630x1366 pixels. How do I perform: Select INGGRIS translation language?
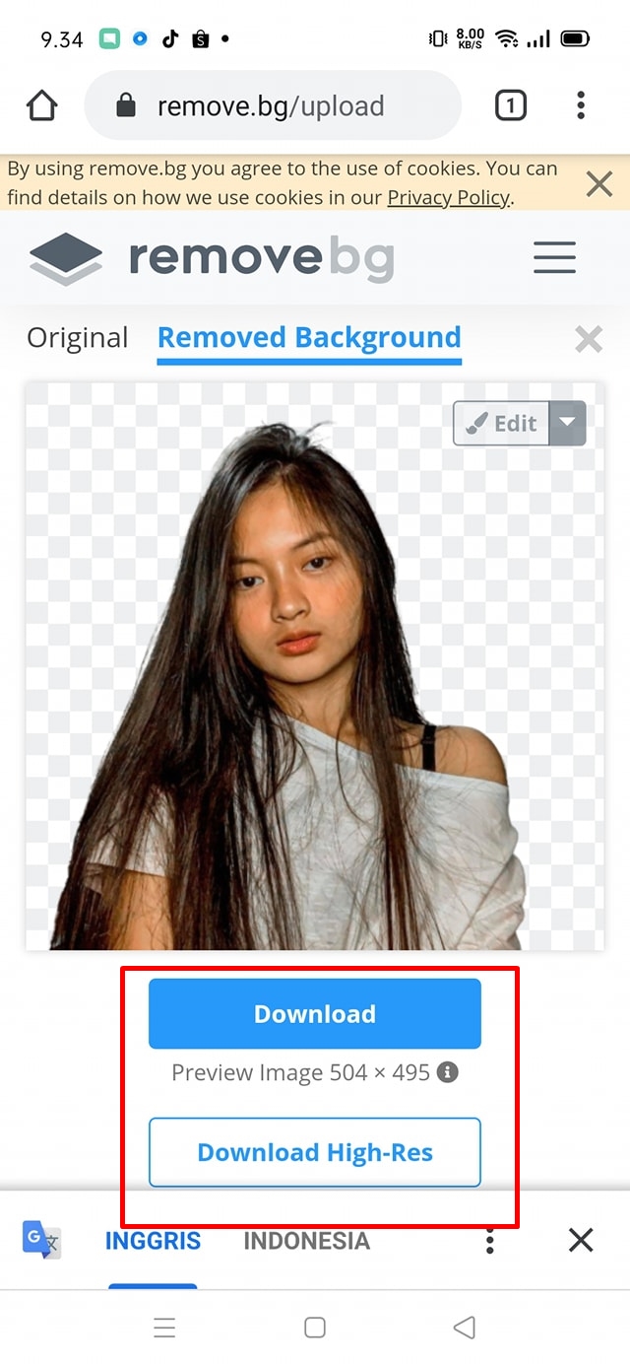click(153, 1241)
